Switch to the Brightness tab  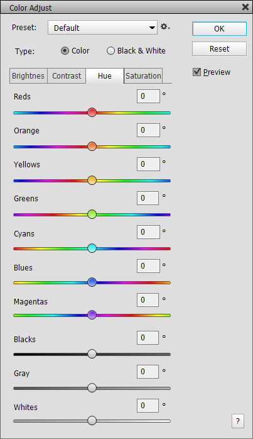click(x=28, y=76)
